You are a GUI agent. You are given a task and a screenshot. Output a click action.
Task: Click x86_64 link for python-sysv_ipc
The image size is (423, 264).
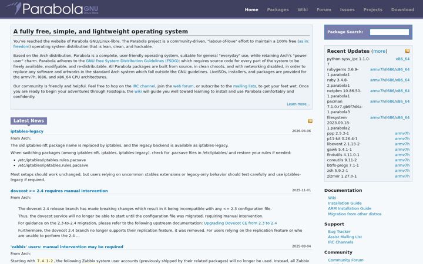[402, 59]
